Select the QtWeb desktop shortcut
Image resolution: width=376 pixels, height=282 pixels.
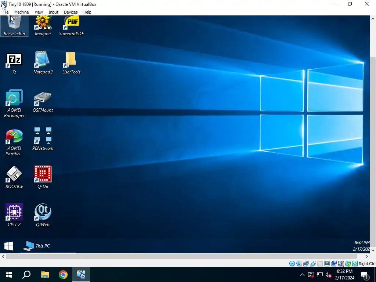click(x=43, y=215)
